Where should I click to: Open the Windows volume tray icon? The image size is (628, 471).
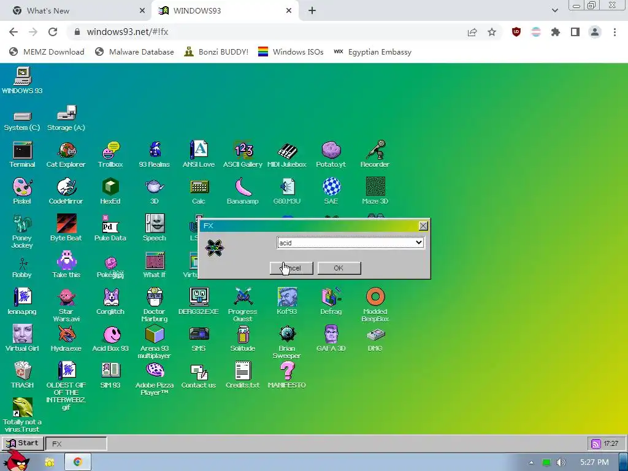(x=561, y=462)
